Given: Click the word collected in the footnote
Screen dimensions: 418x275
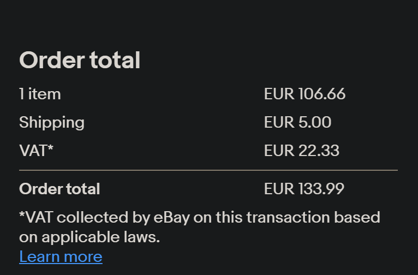Looking at the screenshot, I should pos(92,218).
